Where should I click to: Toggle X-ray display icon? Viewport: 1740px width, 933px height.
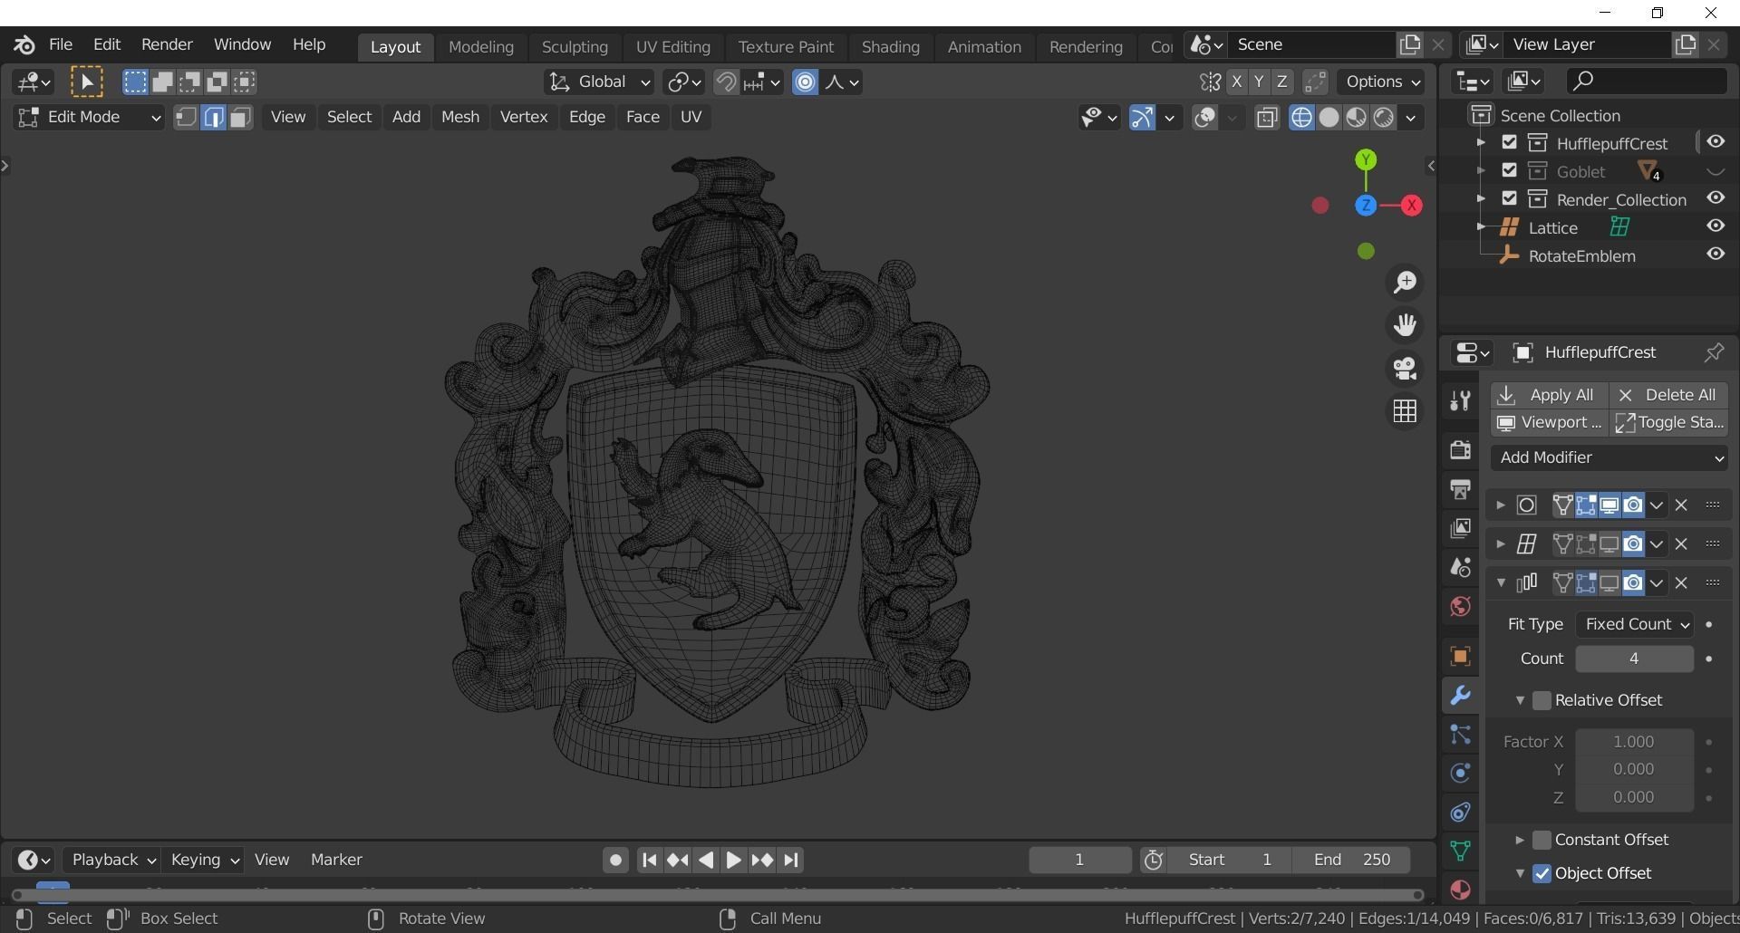point(1267,118)
